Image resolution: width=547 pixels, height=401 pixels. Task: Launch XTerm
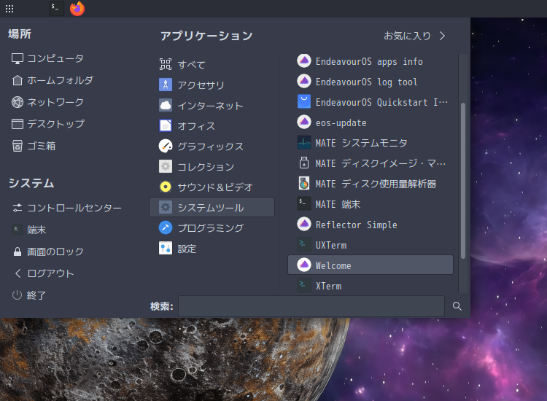(x=370, y=285)
